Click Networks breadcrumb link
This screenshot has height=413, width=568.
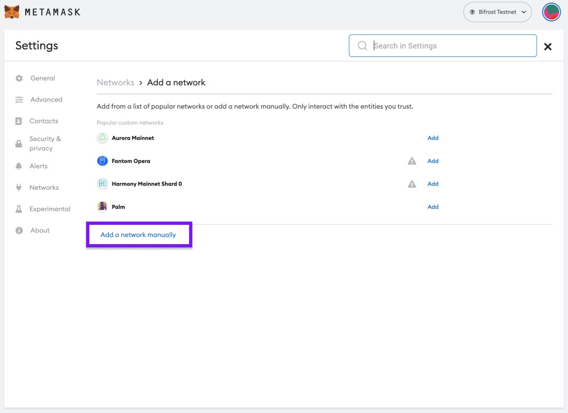click(x=115, y=83)
